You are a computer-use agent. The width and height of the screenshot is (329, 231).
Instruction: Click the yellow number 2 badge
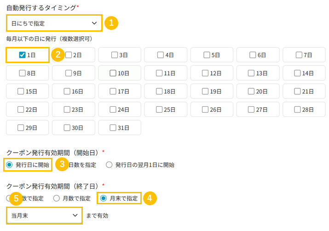58,55
